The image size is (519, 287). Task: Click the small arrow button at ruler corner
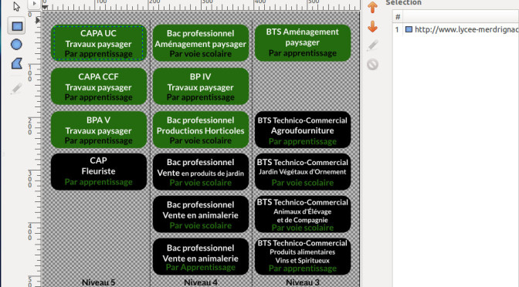pyautogui.click(x=34, y=4)
